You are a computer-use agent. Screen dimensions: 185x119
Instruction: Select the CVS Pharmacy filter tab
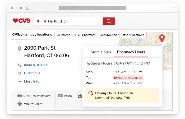(x=85, y=35)
